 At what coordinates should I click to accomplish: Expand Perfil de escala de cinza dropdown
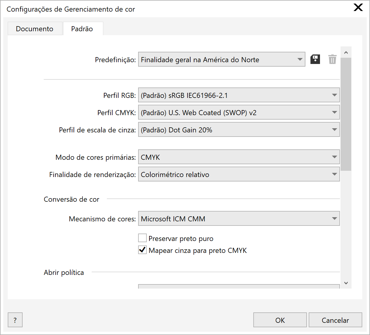coord(239,130)
